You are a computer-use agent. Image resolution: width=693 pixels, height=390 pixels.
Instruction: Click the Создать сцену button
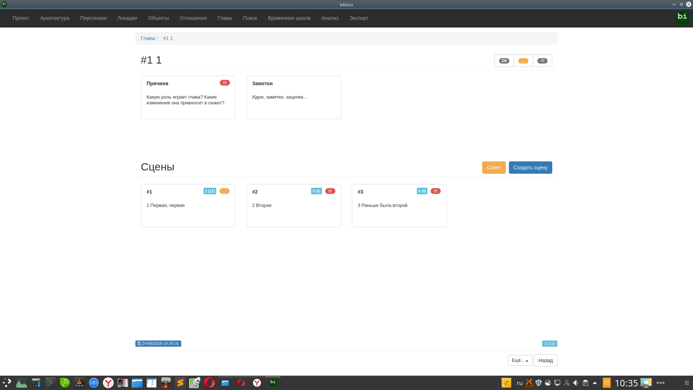point(530,168)
